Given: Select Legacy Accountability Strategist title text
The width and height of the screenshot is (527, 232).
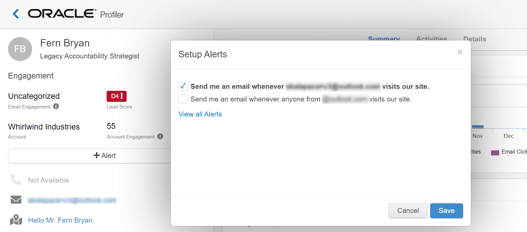Looking at the screenshot, I should point(90,56).
